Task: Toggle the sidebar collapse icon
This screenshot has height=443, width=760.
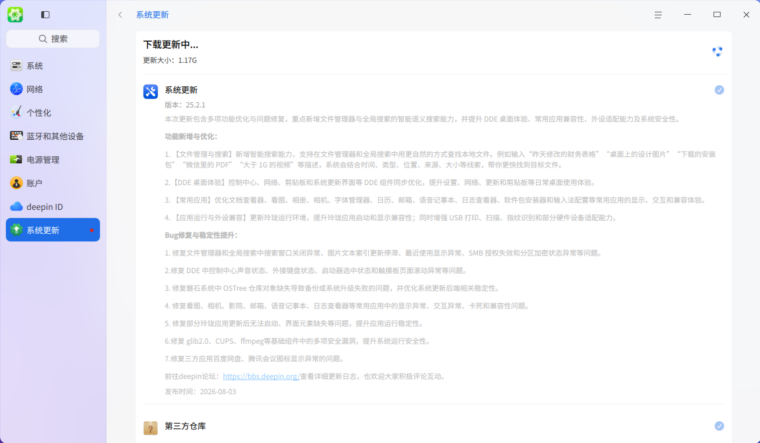Action: 45,15
